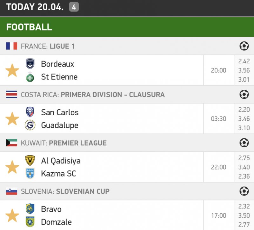The width and height of the screenshot is (254, 230).
Task: Toggle favorite star for Bravo vs Domzale
Action: tap(12, 215)
